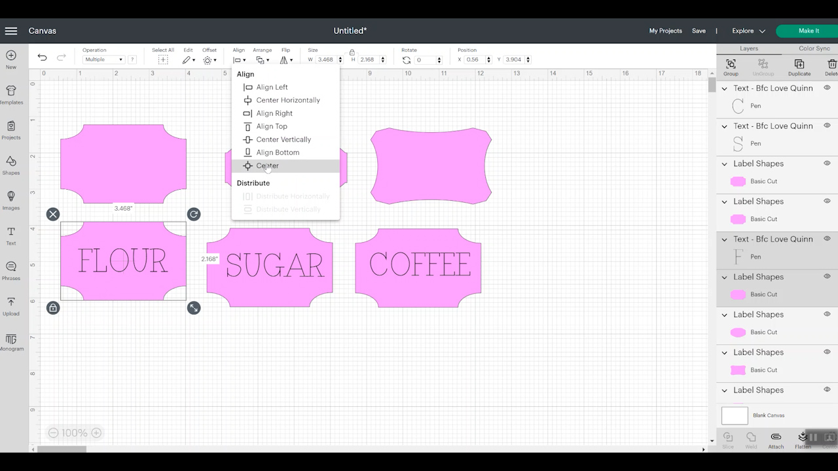
Task: Choose Align Bottom from Align menu
Action: (x=285, y=152)
